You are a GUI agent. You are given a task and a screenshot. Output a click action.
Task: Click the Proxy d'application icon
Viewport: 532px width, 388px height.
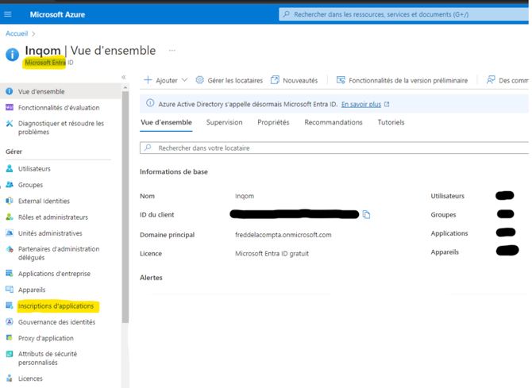10,338
